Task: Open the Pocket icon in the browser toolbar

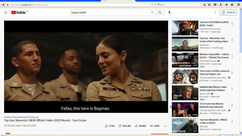Action: click(215, 5)
